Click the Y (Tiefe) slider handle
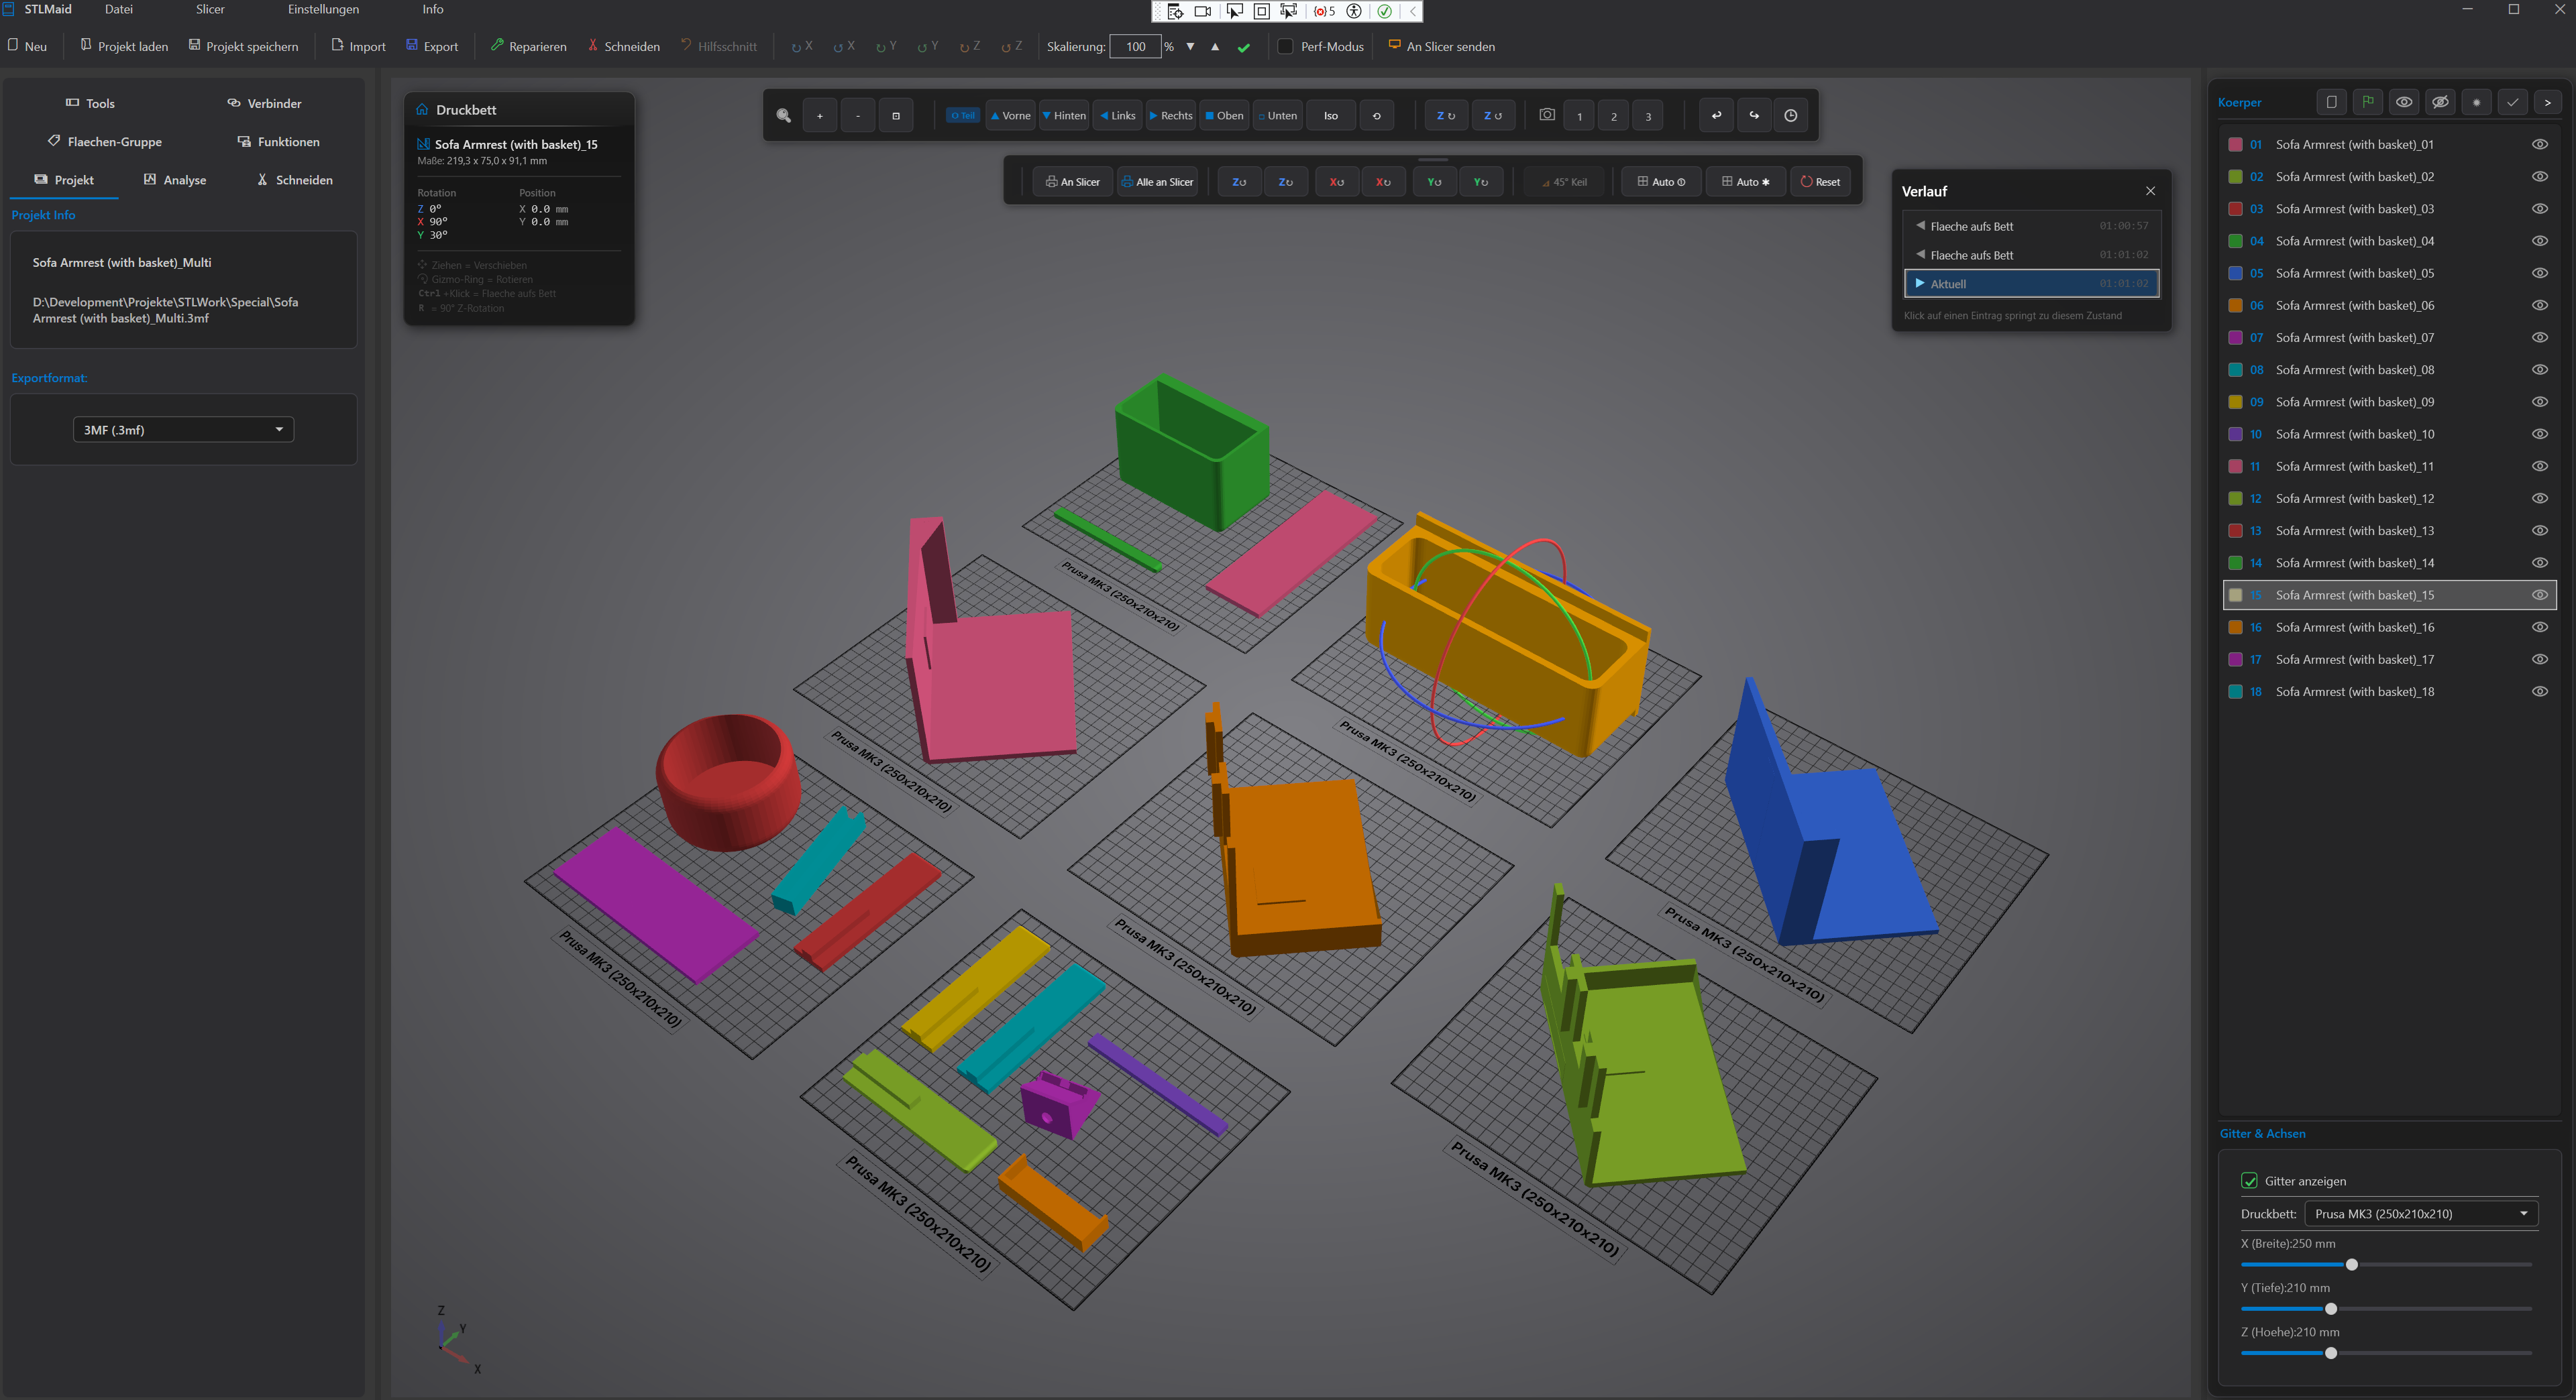Screen dimensions: 2576x1400 2330,1308
